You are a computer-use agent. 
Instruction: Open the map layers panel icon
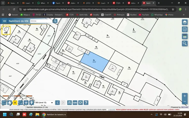[185, 22]
